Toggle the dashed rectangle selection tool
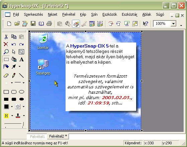 6,59
